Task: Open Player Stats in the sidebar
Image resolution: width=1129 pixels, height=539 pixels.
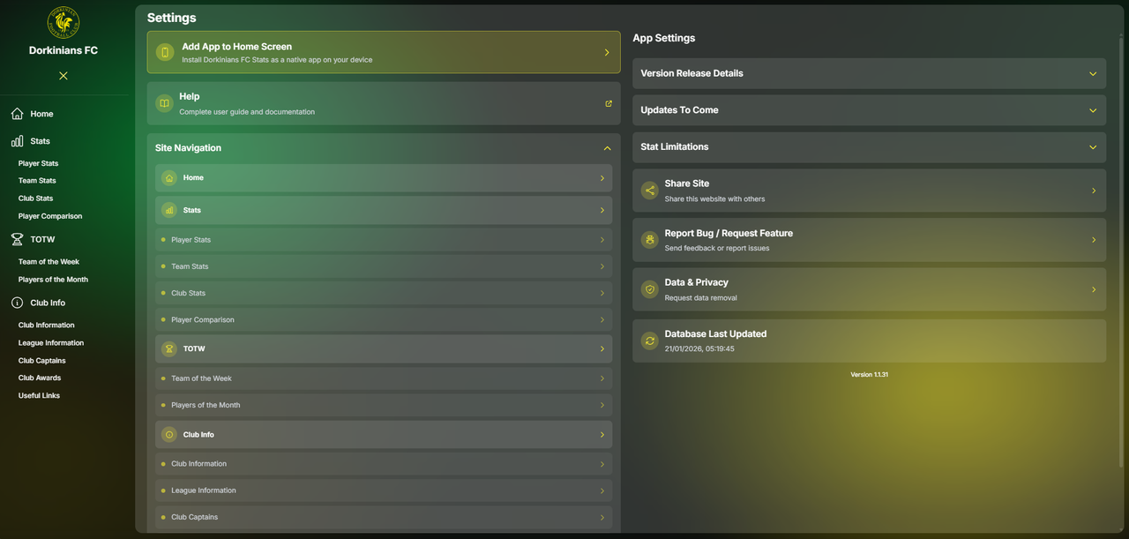Action: coord(38,163)
